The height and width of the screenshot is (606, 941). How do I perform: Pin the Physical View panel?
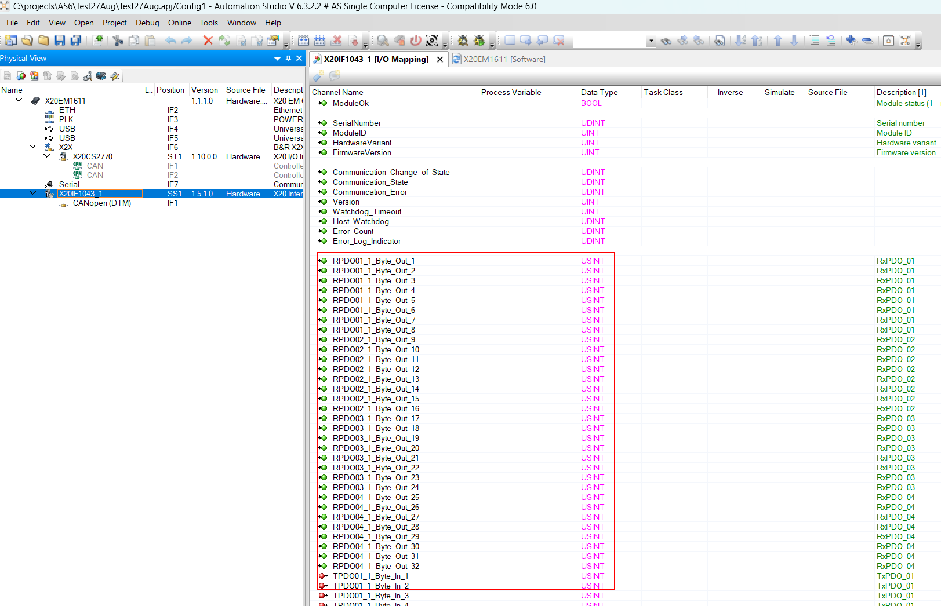point(288,58)
